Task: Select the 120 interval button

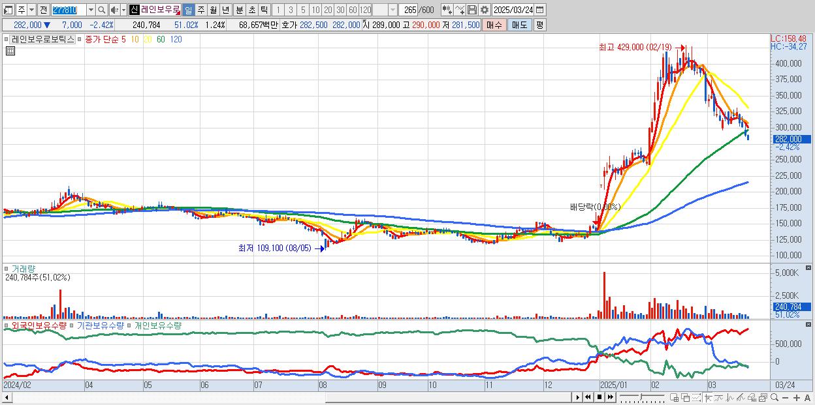Action: pos(366,10)
